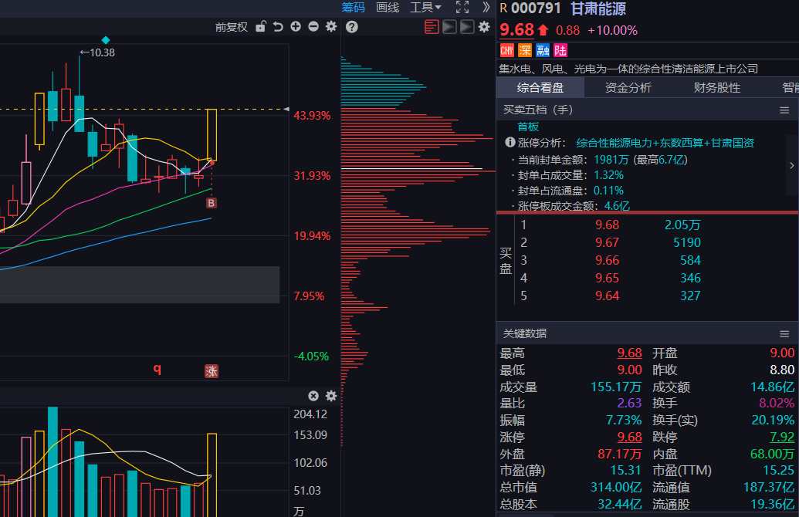Screen dimensions: 799x517
Task: Select buy level 5 price 9.64
Action: click(607, 296)
